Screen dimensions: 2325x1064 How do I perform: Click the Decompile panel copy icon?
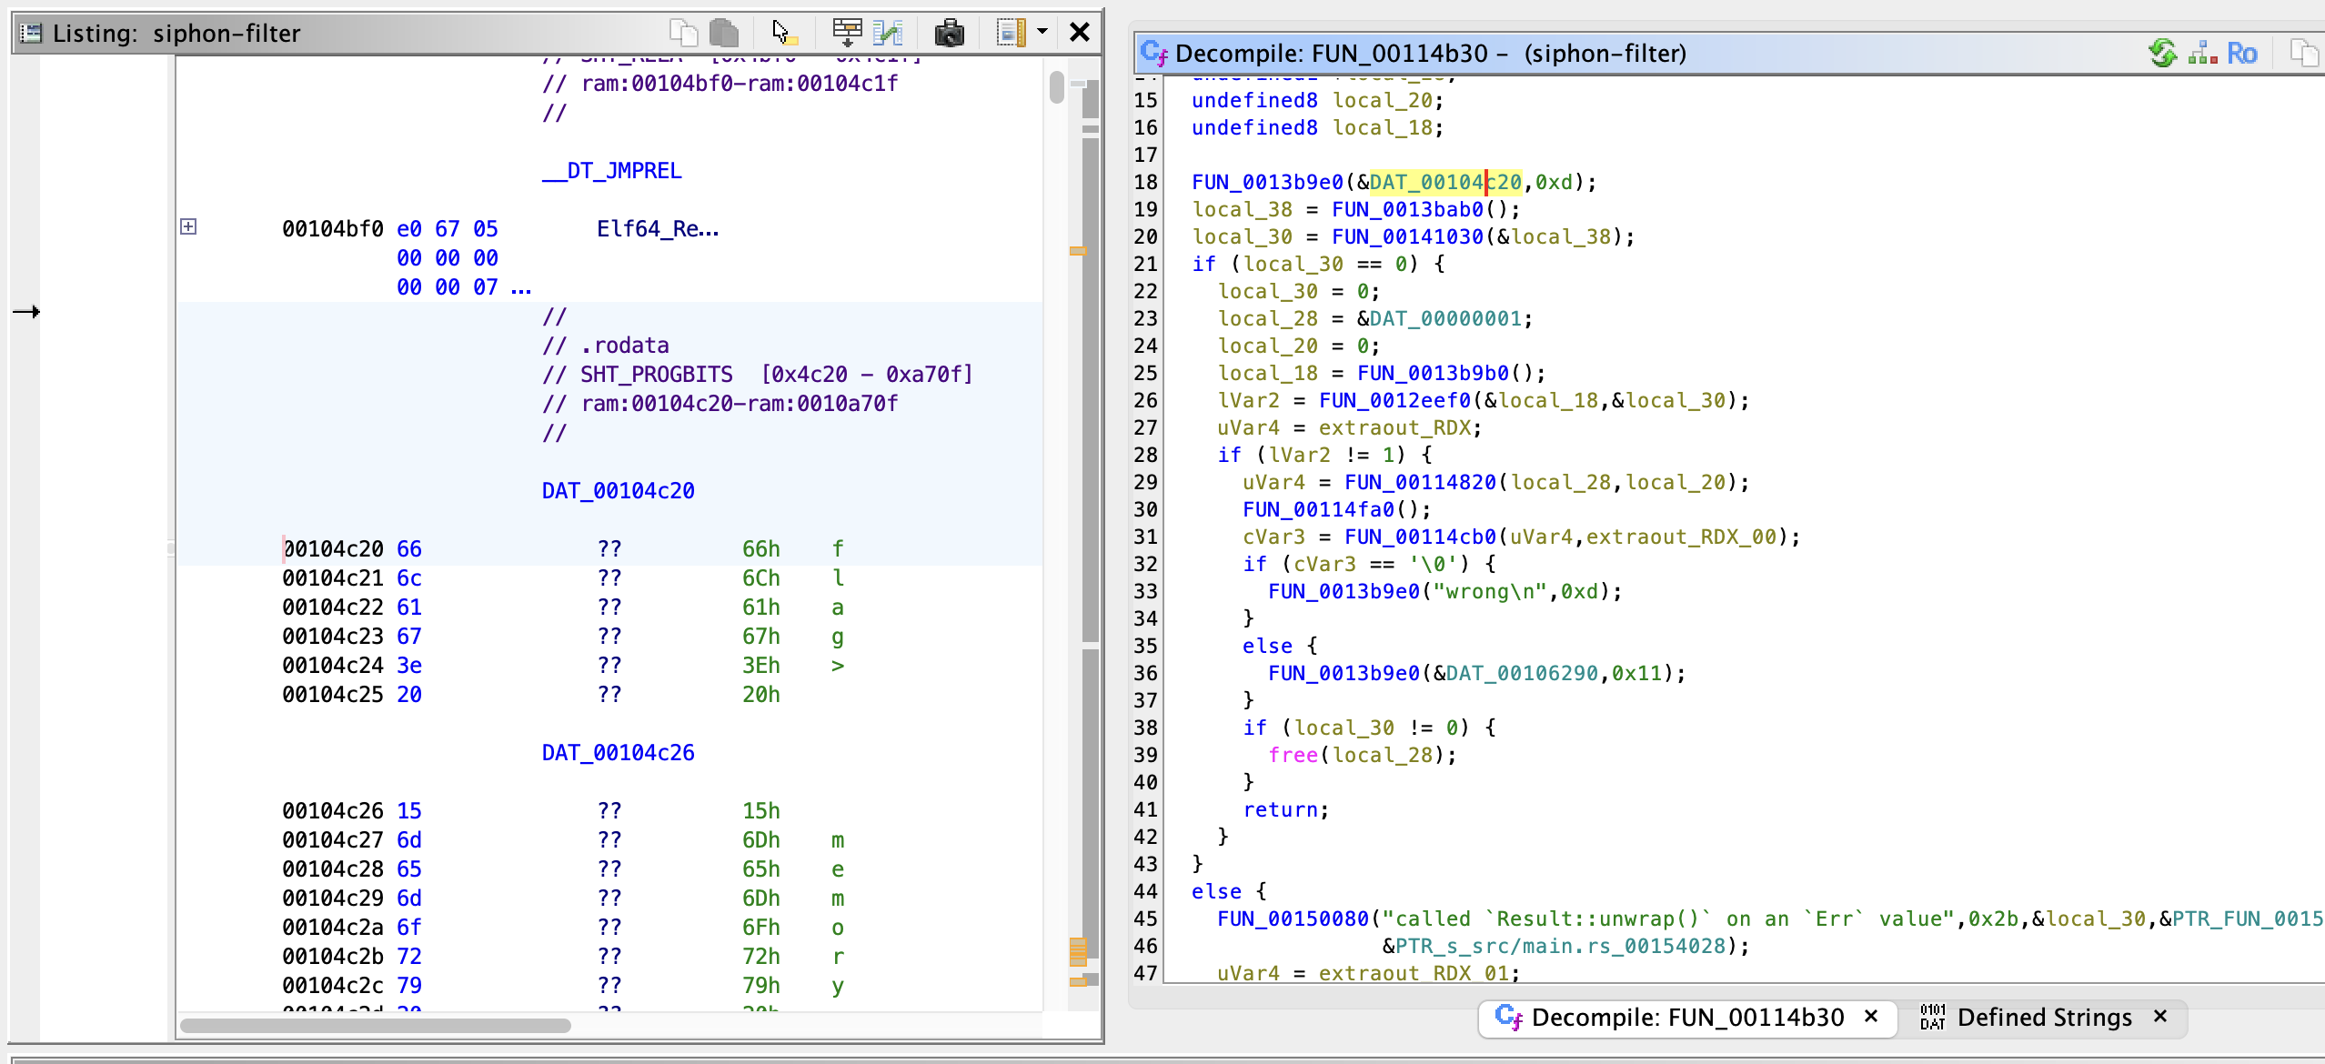[x=2304, y=53]
